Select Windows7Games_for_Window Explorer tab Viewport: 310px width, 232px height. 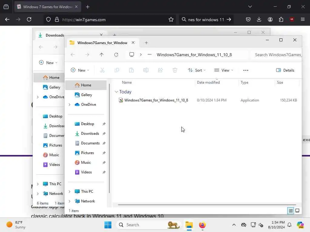(102, 43)
